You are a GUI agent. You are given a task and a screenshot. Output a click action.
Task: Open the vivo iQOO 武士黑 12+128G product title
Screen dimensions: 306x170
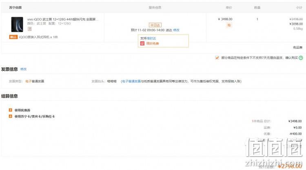[63, 19]
